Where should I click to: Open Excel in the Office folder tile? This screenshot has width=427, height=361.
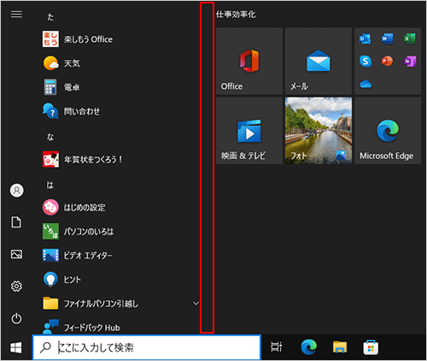coord(410,38)
